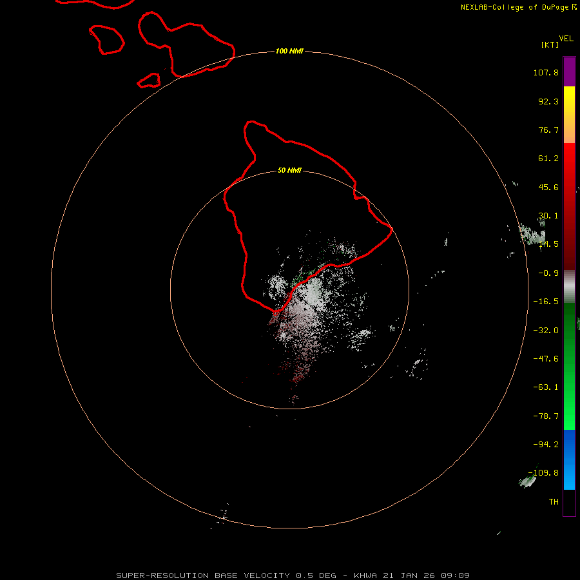Select the 45.6 velocity scale value
Viewport: 580px width, 580px height.
(548, 187)
